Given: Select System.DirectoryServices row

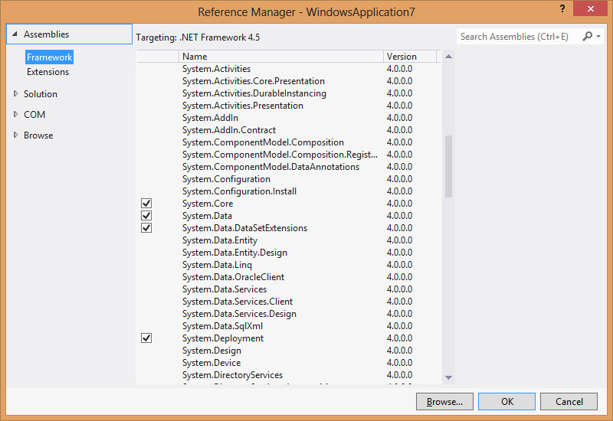Looking at the screenshot, I should click(289, 375).
